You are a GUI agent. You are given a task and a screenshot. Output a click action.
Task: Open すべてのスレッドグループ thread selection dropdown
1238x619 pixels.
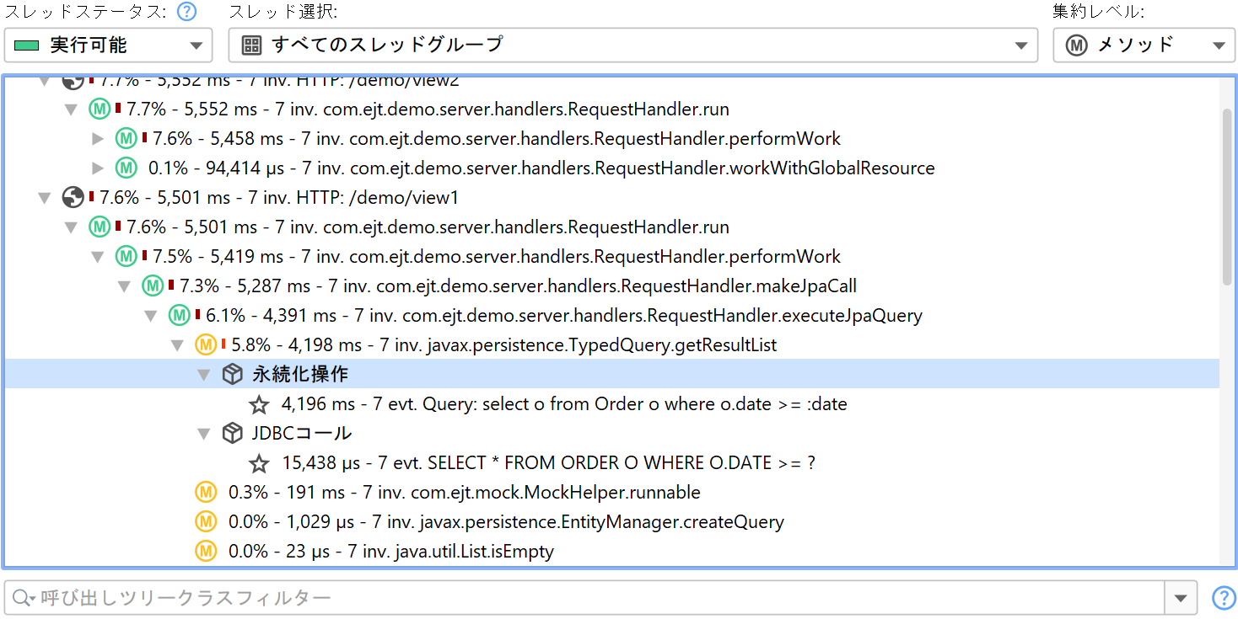[632, 45]
